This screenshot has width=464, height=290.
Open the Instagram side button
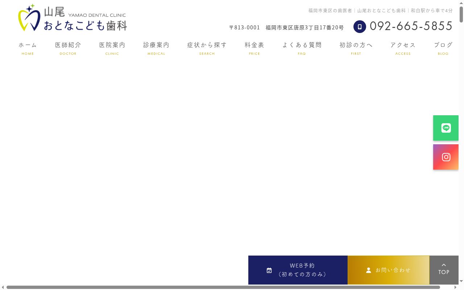[446, 157]
